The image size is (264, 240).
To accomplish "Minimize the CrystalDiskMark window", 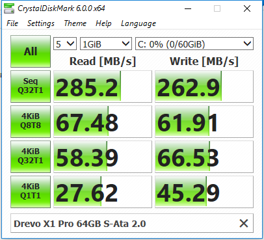I will tap(188, 8).
